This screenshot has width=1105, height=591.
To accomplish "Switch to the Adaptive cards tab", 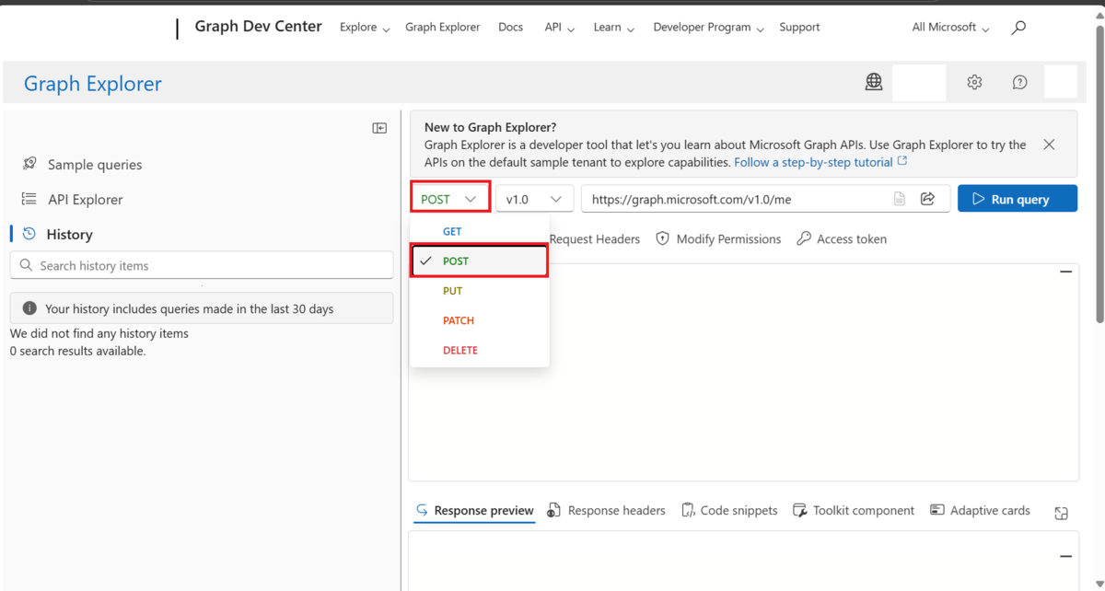I will [980, 510].
